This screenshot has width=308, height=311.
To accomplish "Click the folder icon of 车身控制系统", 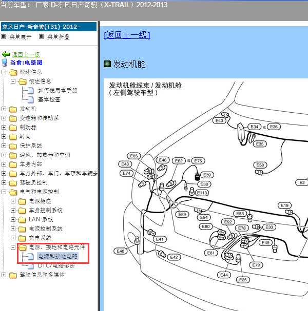I will click(22, 210).
